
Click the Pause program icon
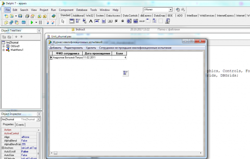point(41,22)
